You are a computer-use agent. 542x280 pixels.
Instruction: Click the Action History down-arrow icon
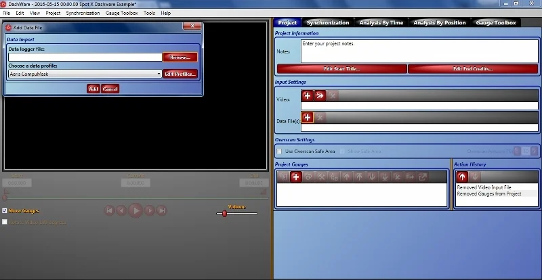coord(475,177)
